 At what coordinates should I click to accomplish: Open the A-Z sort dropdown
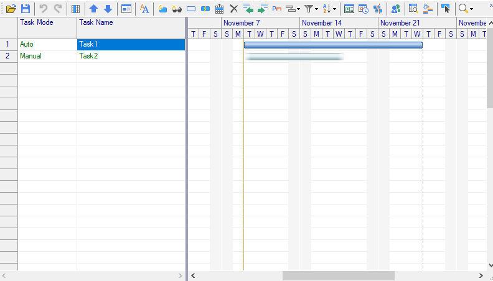tap(330, 9)
